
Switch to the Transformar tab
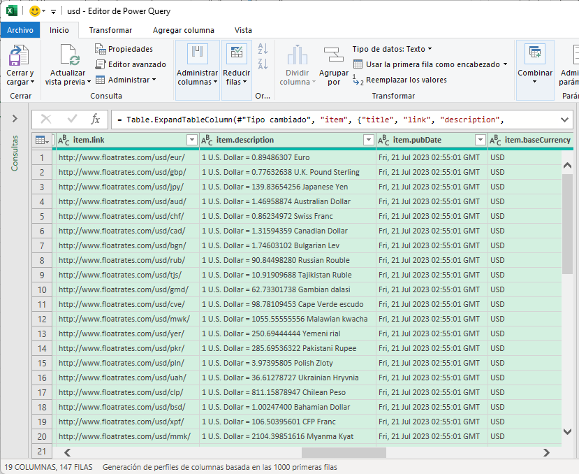tap(110, 30)
